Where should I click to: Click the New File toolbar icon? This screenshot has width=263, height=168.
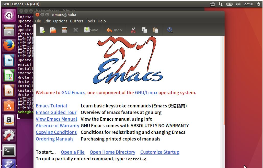[x=42, y=30]
